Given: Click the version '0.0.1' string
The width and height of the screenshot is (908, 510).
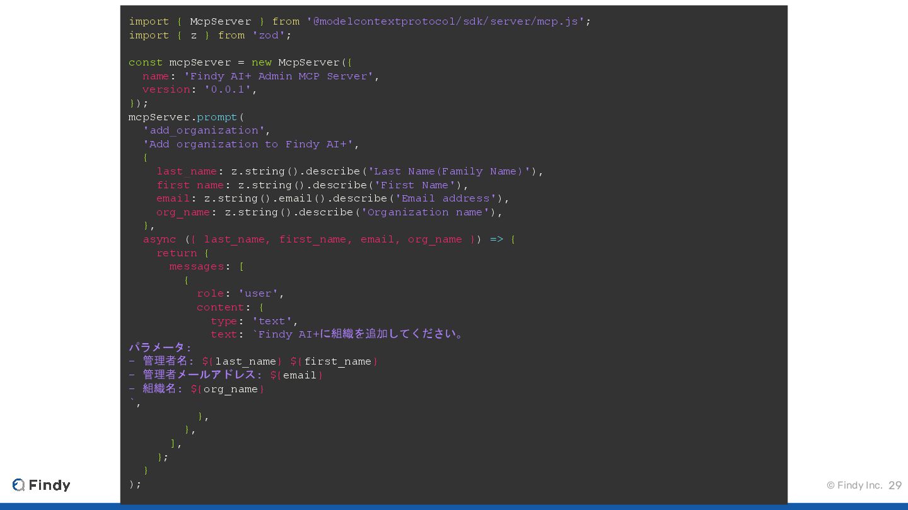Looking at the screenshot, I should click(x=228, y=89).
